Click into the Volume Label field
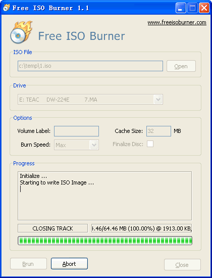The width and height of the screenshot is (212, 278). click(76, 131)
